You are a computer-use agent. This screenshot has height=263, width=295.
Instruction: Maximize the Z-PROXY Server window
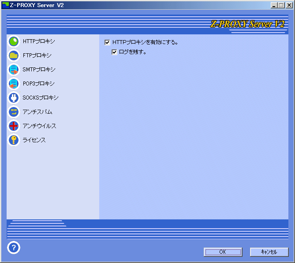pyautogui.click(x=281, y=5)
